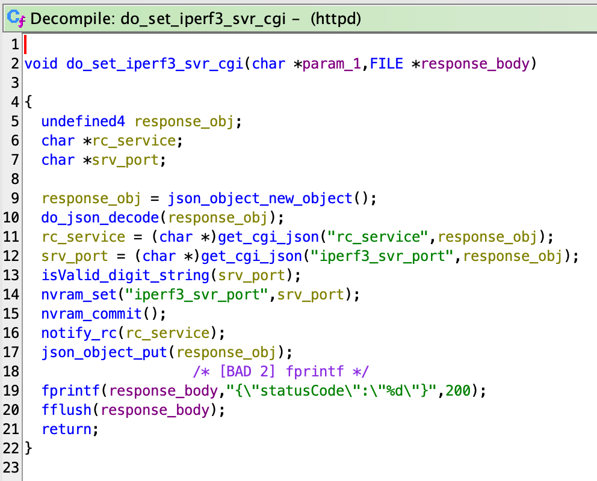Click nvram_commit function call
This screenshot has width=597, height=481.
pos(91,314)
